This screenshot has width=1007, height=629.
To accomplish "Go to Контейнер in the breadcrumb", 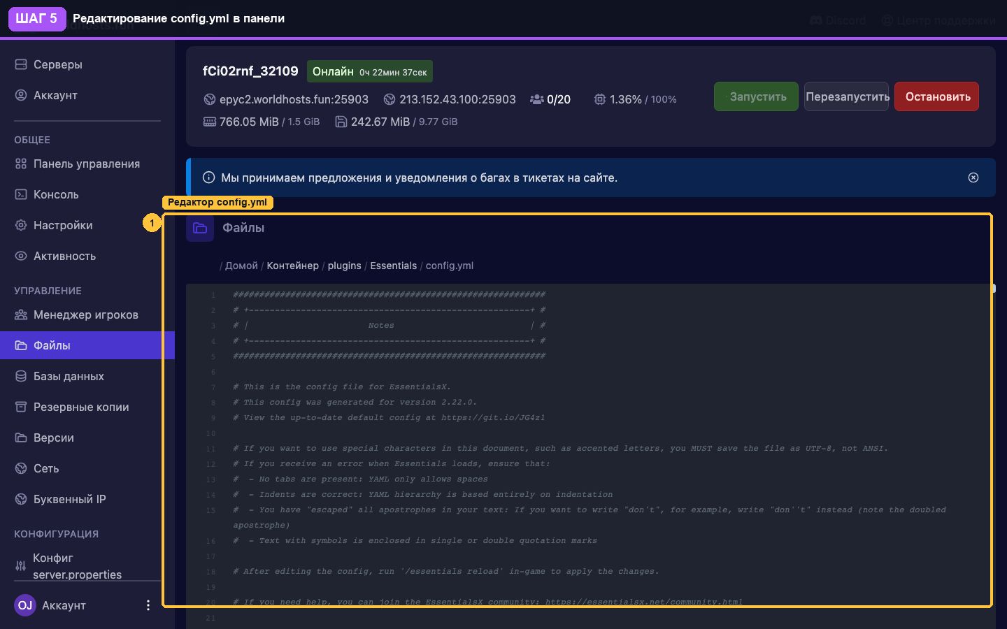I will point(292,266).
